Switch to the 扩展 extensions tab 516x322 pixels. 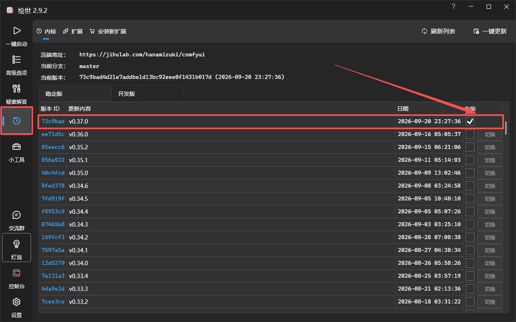[x=73, y=31]
